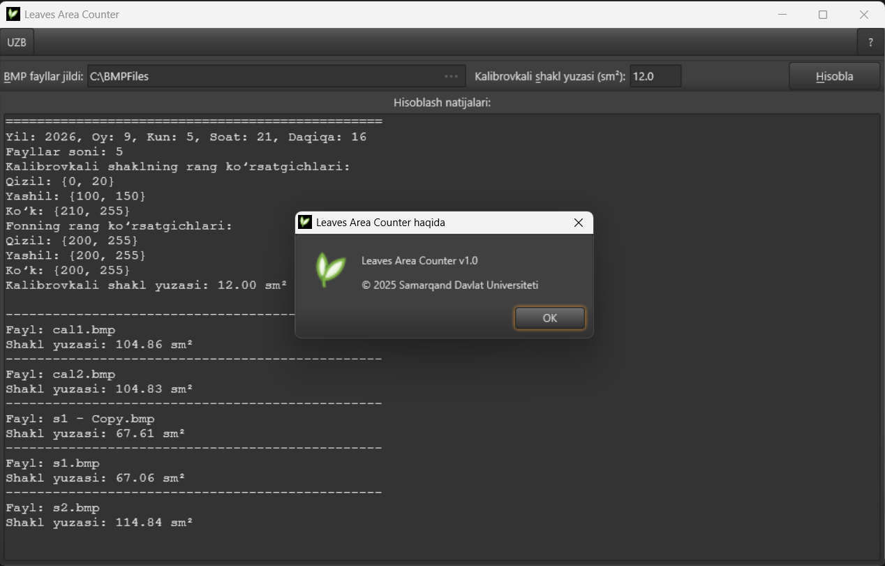This screenshot has height=566, width=885.
Task: Click the leaf logo in the about dialog
Action: coord(330,269)
